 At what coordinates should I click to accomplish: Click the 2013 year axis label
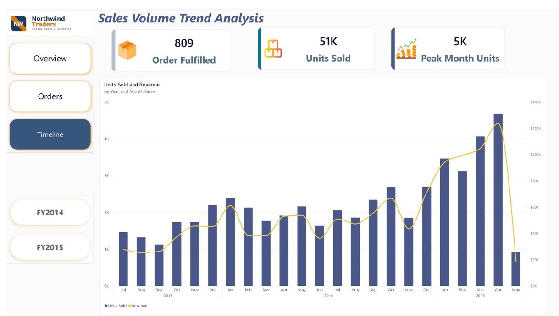pos(168,296)
